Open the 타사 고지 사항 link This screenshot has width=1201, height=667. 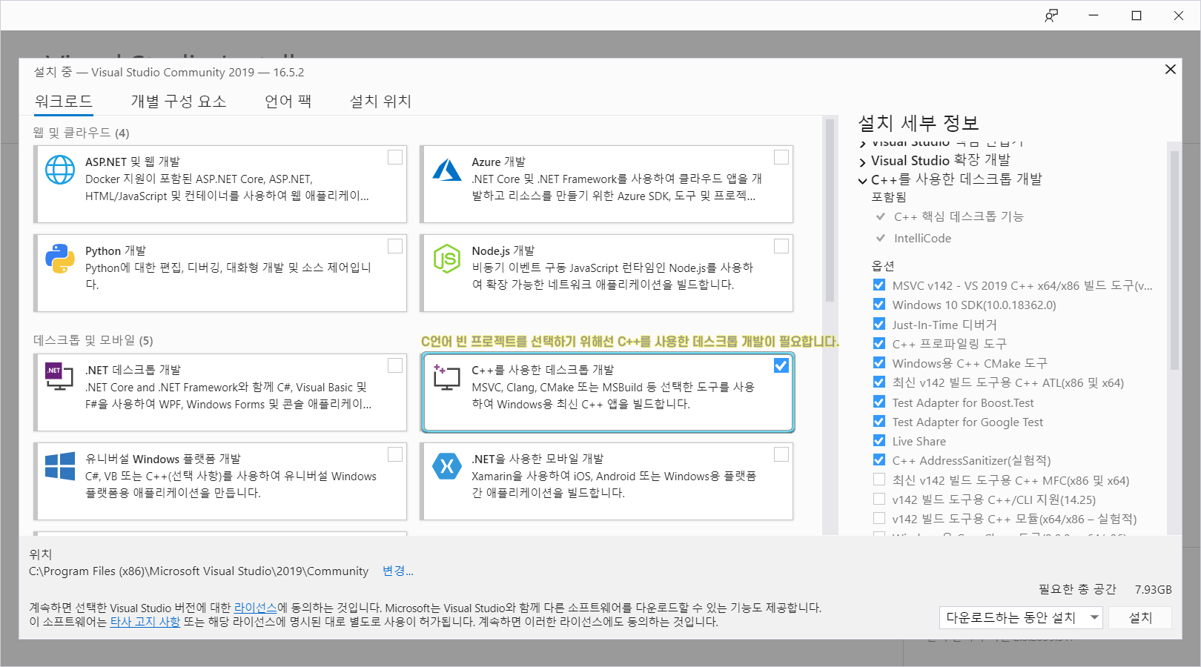click(x=145, y=622)
